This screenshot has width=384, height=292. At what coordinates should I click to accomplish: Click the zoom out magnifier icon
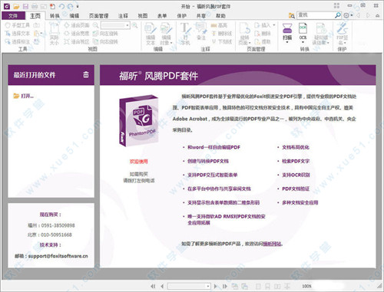coord(95,25)
